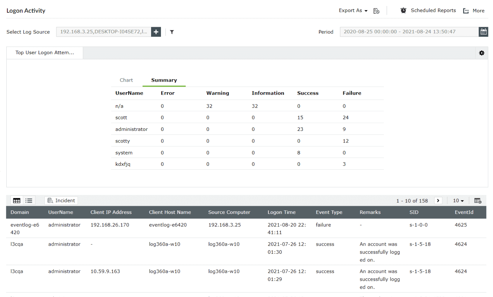Go to the next page arrow

[438, 201]
